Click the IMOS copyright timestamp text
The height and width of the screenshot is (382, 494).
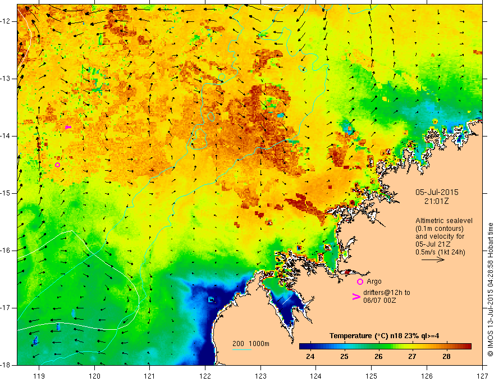(490, 289)
